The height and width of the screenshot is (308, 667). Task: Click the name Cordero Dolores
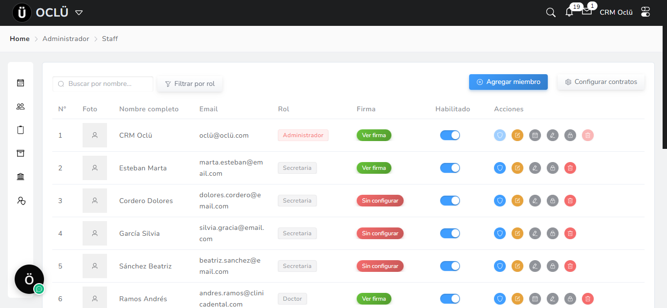pyautogui.click(x=146, y=201)
